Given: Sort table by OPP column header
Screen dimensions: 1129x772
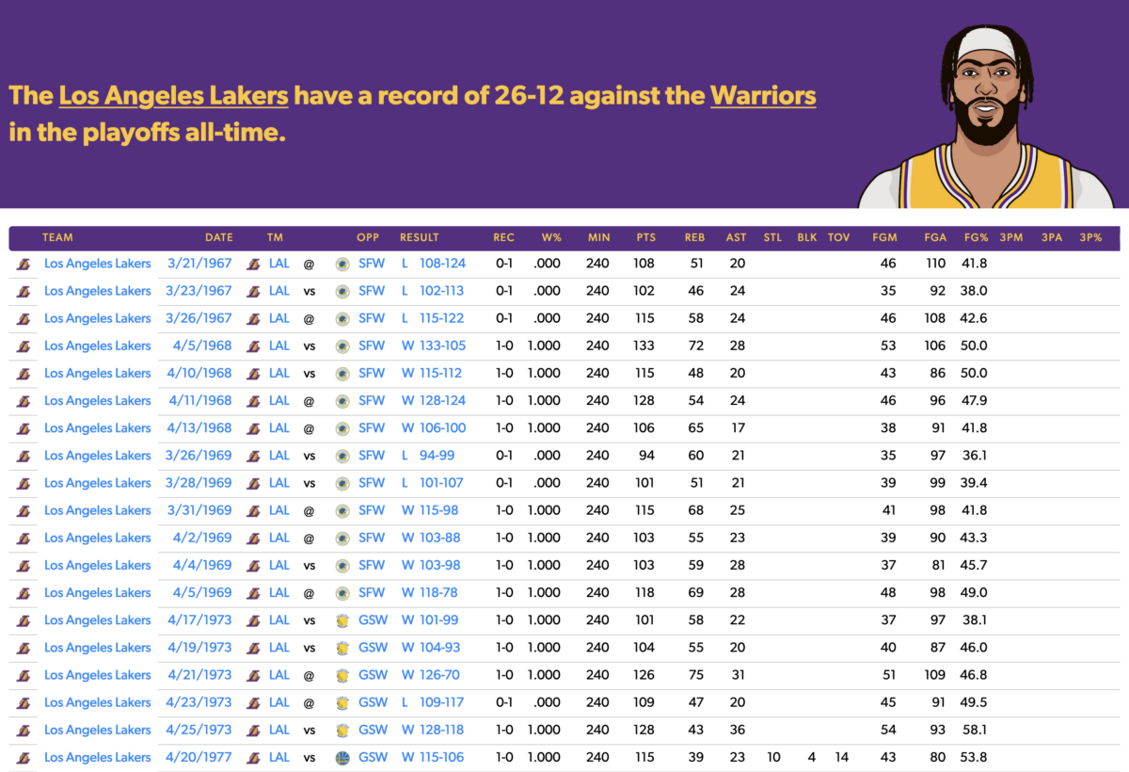Looking at the screenshot, I should pos(368,237).
